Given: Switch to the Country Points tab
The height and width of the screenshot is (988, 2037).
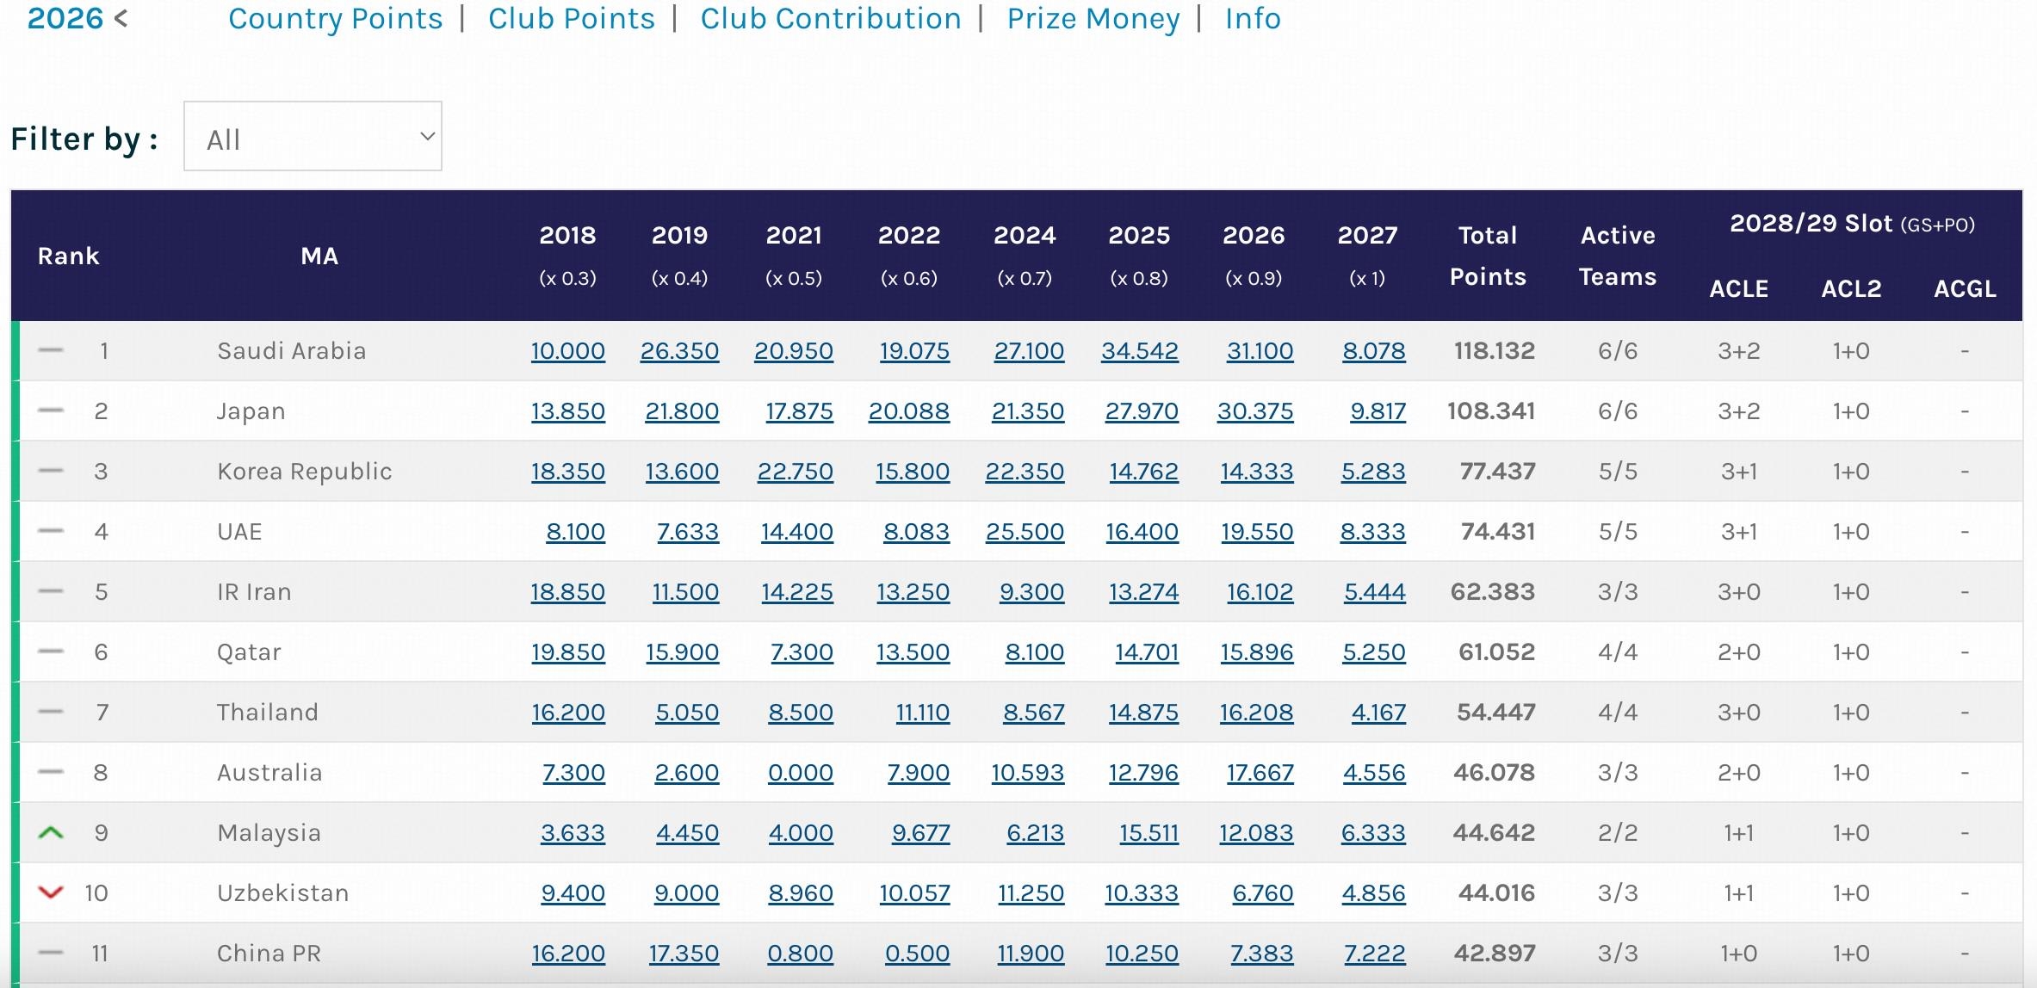Looking at the screenshot, I should (x=336, y=18).
